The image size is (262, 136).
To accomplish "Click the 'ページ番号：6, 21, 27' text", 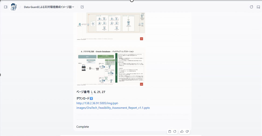I will (91, 92).
